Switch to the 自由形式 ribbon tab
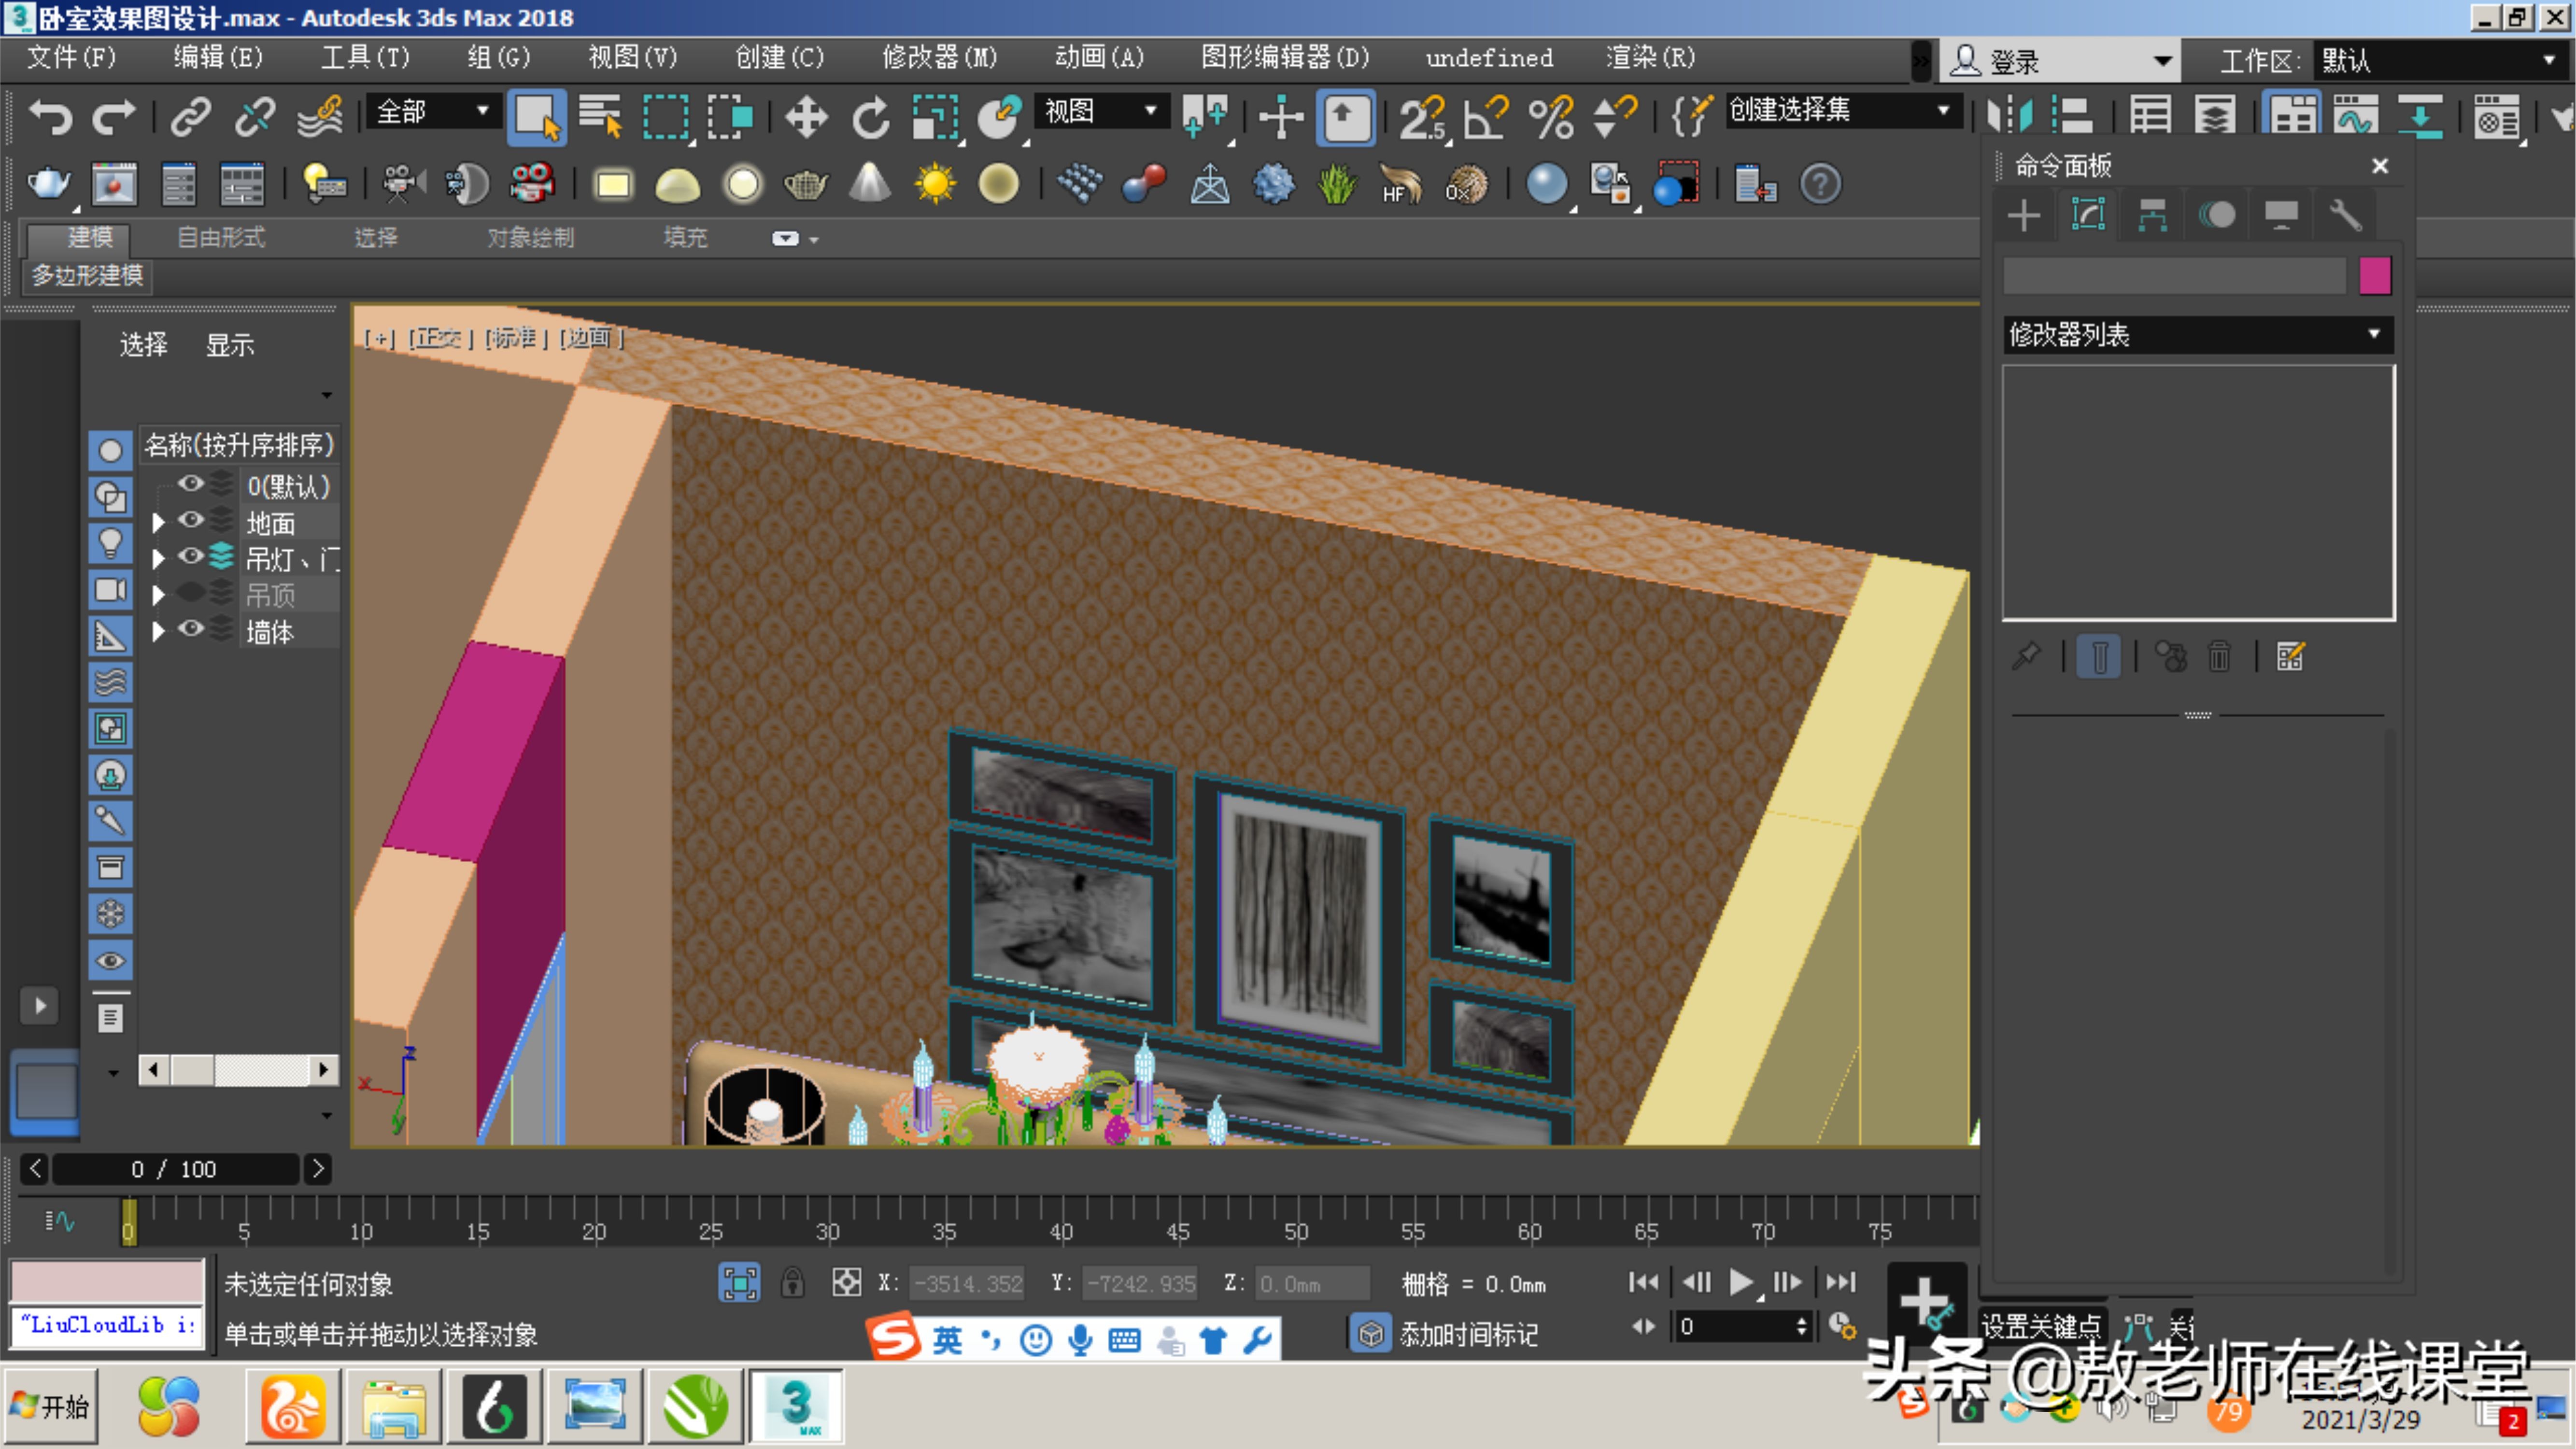This screenshot has width=2576, height=1449. (x=220, y=237)
